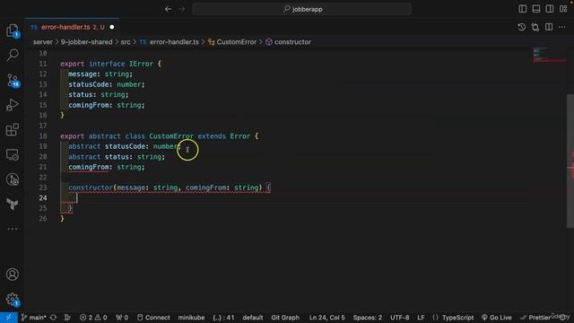The height and width of the screenshot is (323, 574).
Task: Click line number 24 in gutter
Action: (x=43, y=197)
